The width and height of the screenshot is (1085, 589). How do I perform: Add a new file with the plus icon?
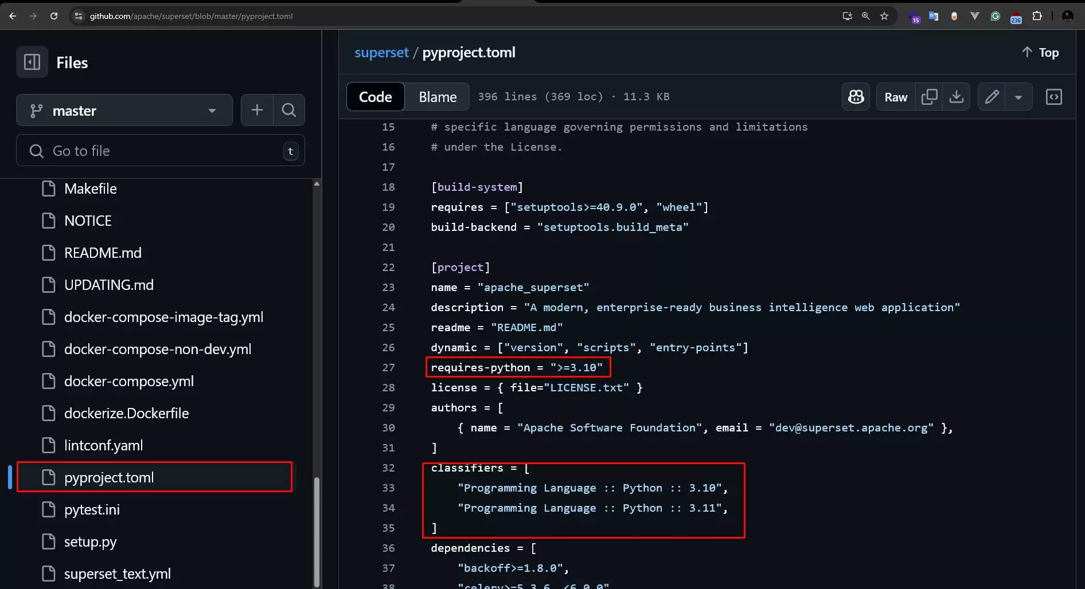point(257,110)
